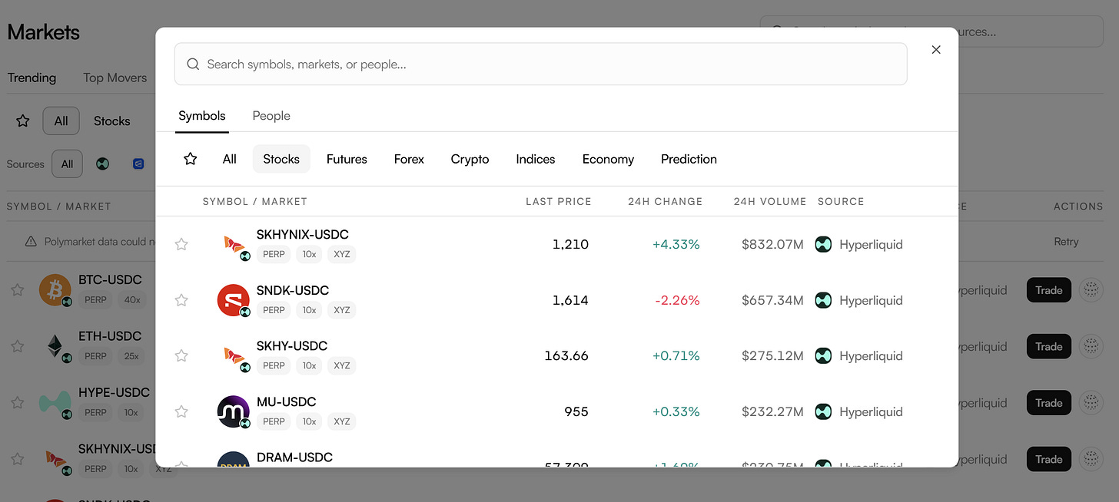Trade HYPE-USDC from the Markets list
The image size is (1119, 502).
pos(1049,403)
